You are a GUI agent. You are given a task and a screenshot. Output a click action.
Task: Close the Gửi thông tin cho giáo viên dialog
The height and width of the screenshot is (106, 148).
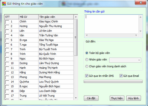[x=141, y=2]
